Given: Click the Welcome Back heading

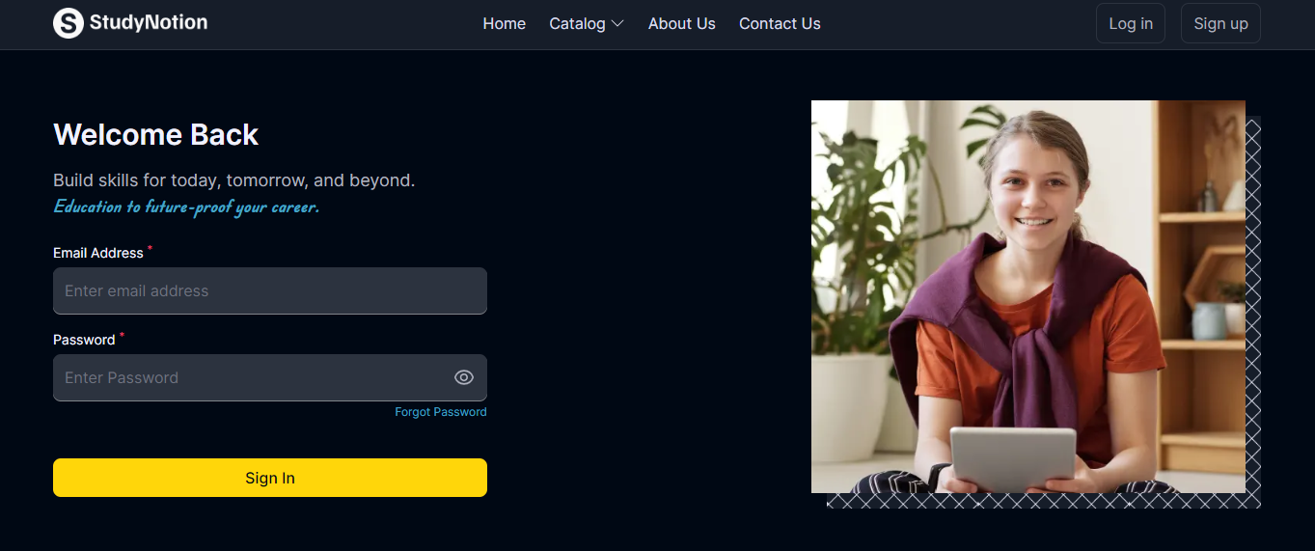Looking at the screenshot, I should 155,134.
